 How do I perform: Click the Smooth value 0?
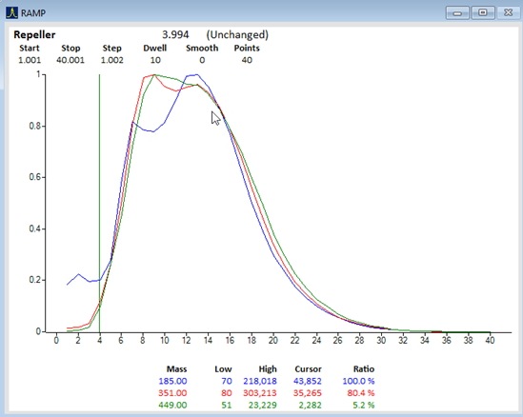[x=202, y=60]
